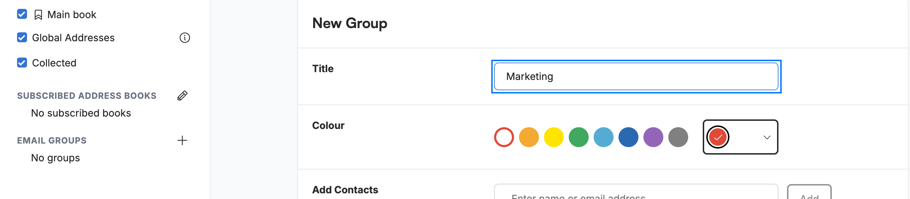
Task: Click the Add Contacts name or email field
Action: point(636,192)
